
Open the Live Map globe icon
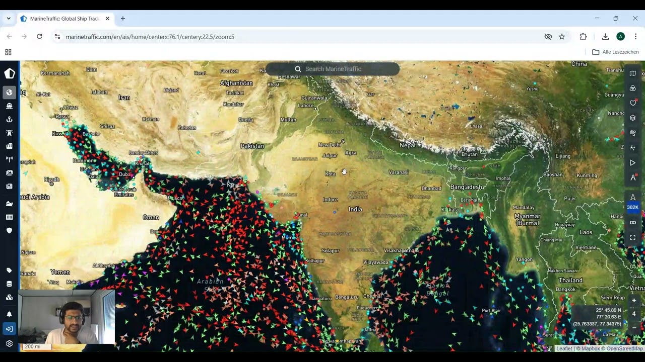(9, 93)
